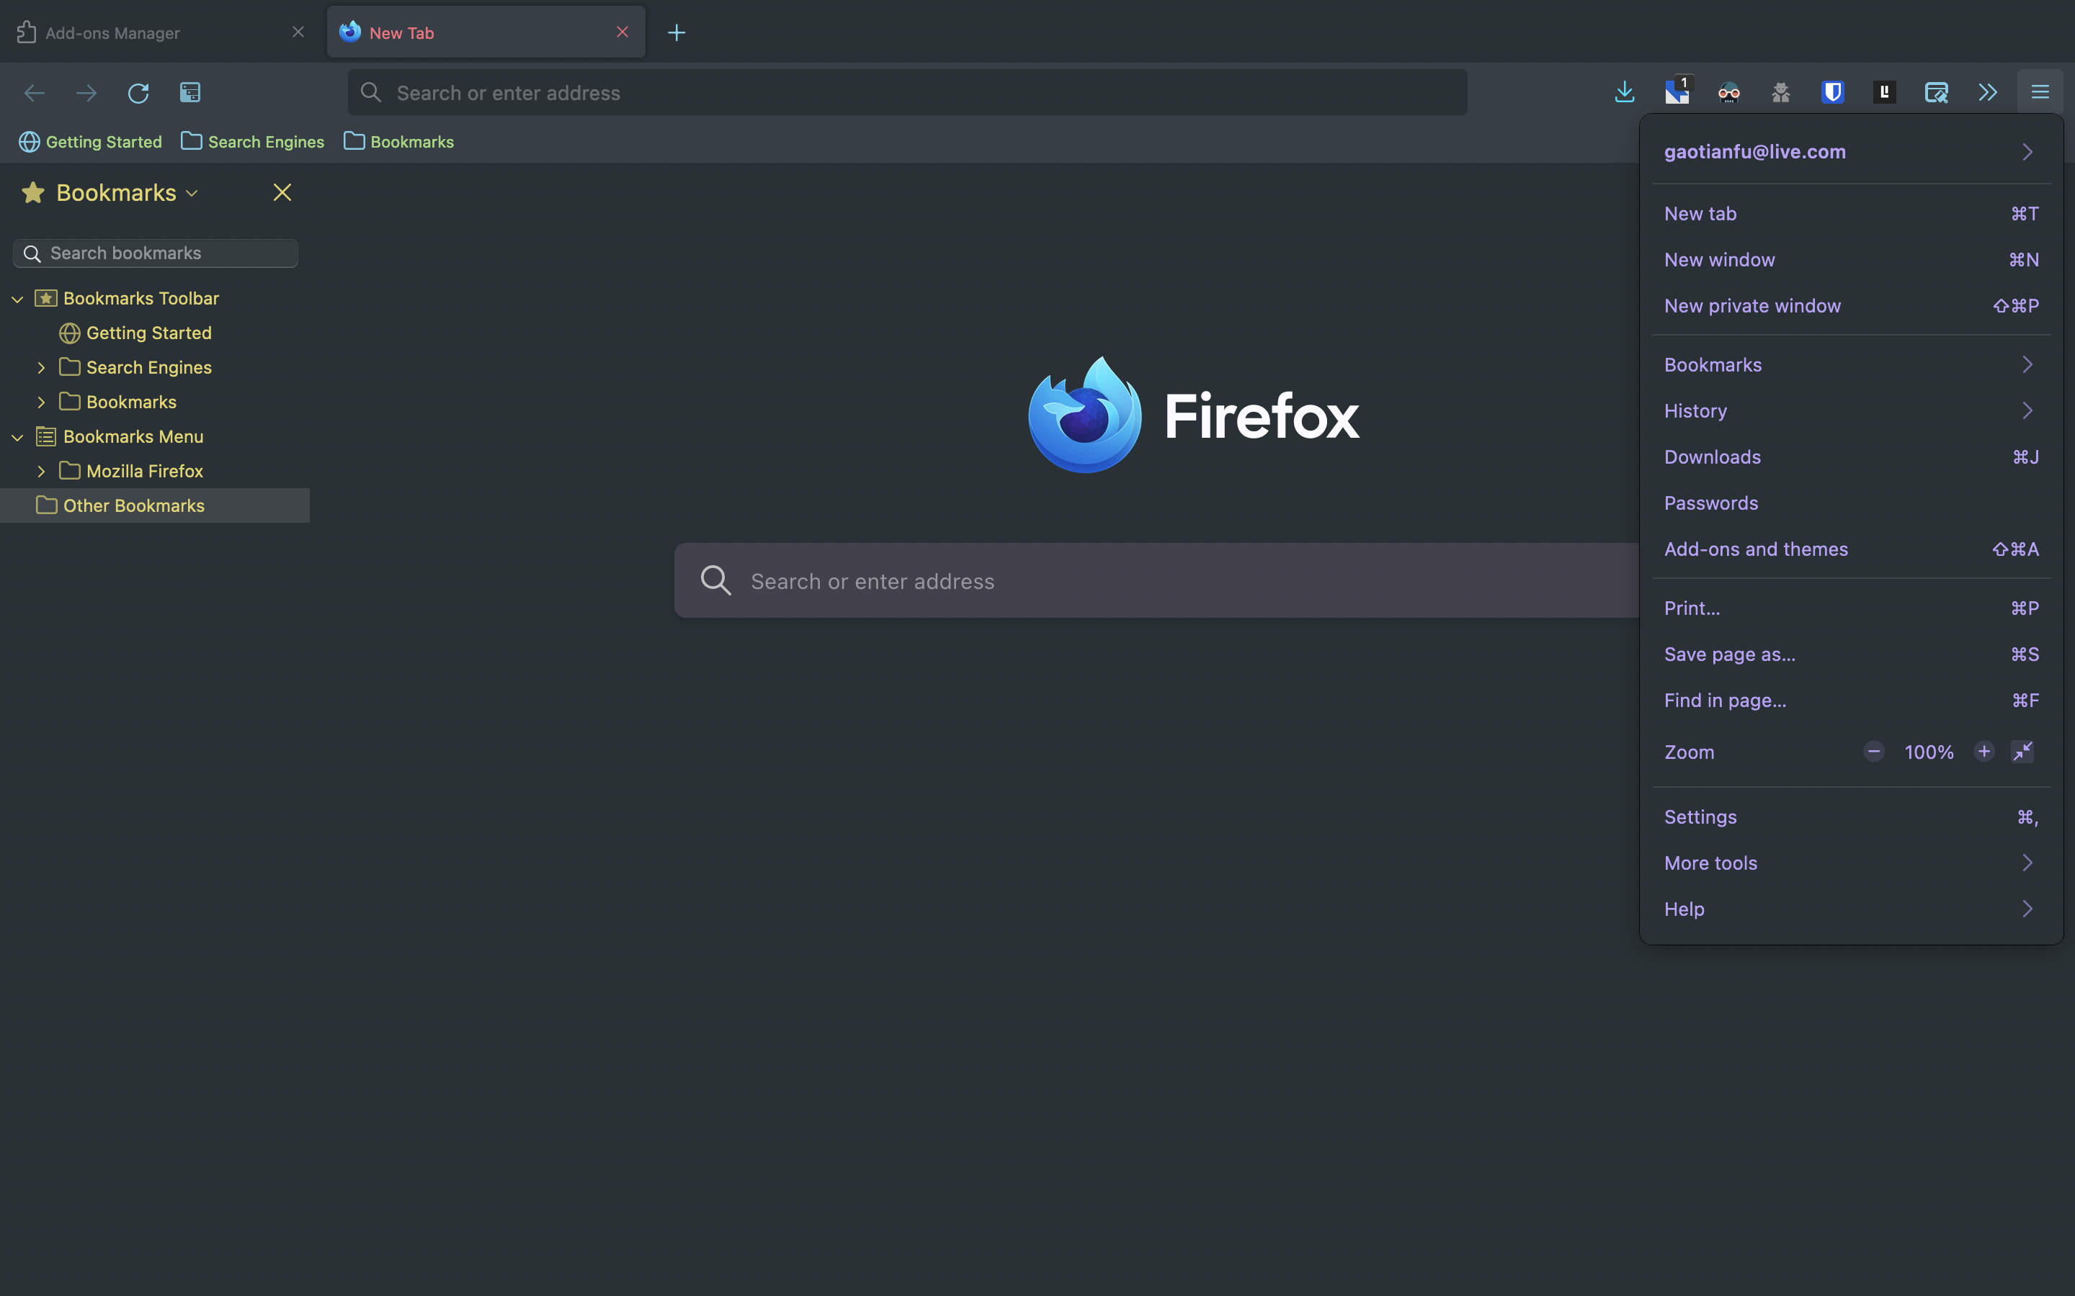Open the gaotianfu@live.com account submenu

coord(1851,152)
